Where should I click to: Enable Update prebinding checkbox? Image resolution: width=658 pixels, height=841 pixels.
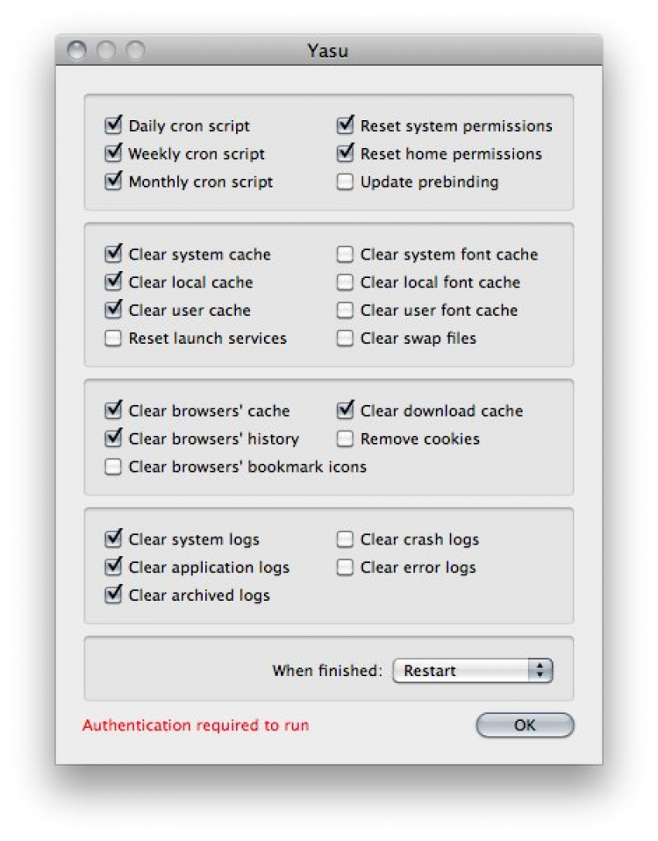(x=345, y=182)
